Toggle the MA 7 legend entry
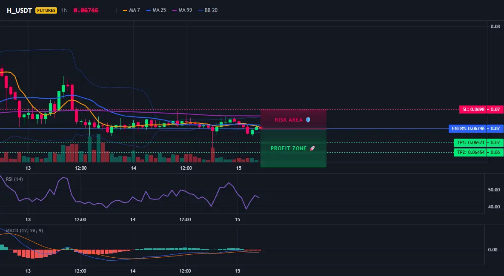This screenshot has width=504, height=276. tap(132, 10)
